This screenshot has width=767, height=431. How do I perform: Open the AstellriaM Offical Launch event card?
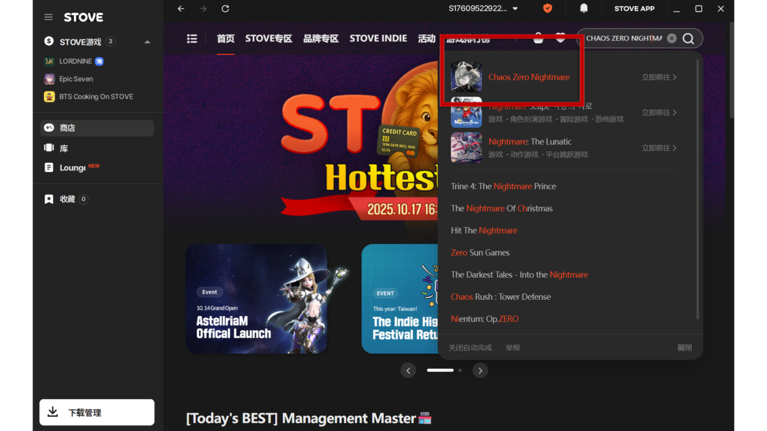pyautogui.click(x=257, y=299)
